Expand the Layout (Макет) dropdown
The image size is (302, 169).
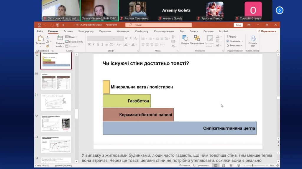tap(71, 37)
